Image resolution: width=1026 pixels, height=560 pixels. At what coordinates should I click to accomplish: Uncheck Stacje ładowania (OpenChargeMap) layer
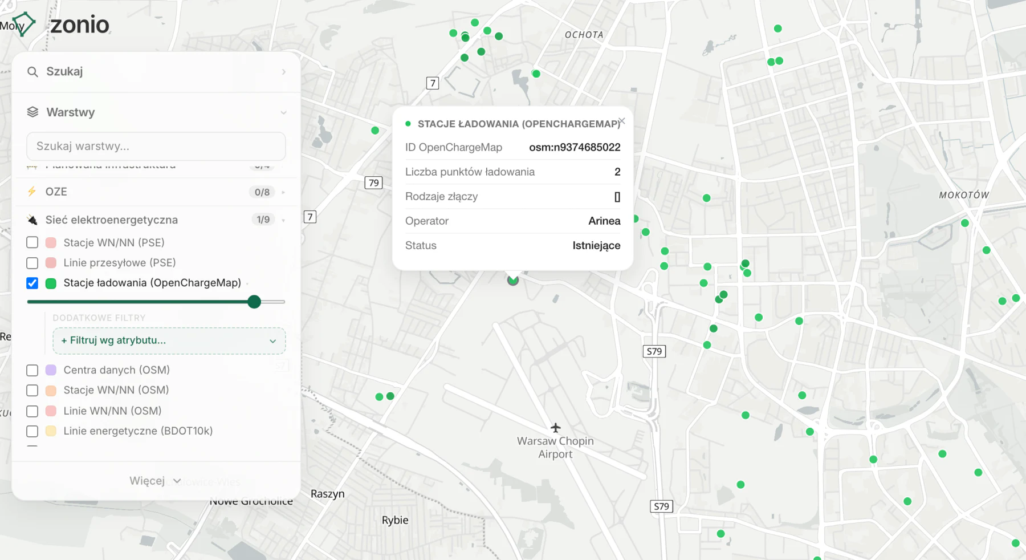tap(32, 283)
